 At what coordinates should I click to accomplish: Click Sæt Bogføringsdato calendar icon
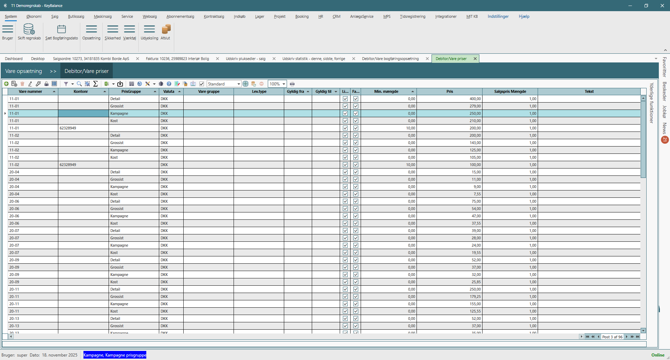point(61,29)
